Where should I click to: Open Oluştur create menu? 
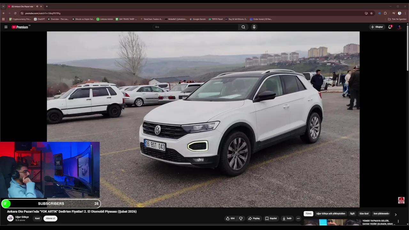tap(377, 27)
